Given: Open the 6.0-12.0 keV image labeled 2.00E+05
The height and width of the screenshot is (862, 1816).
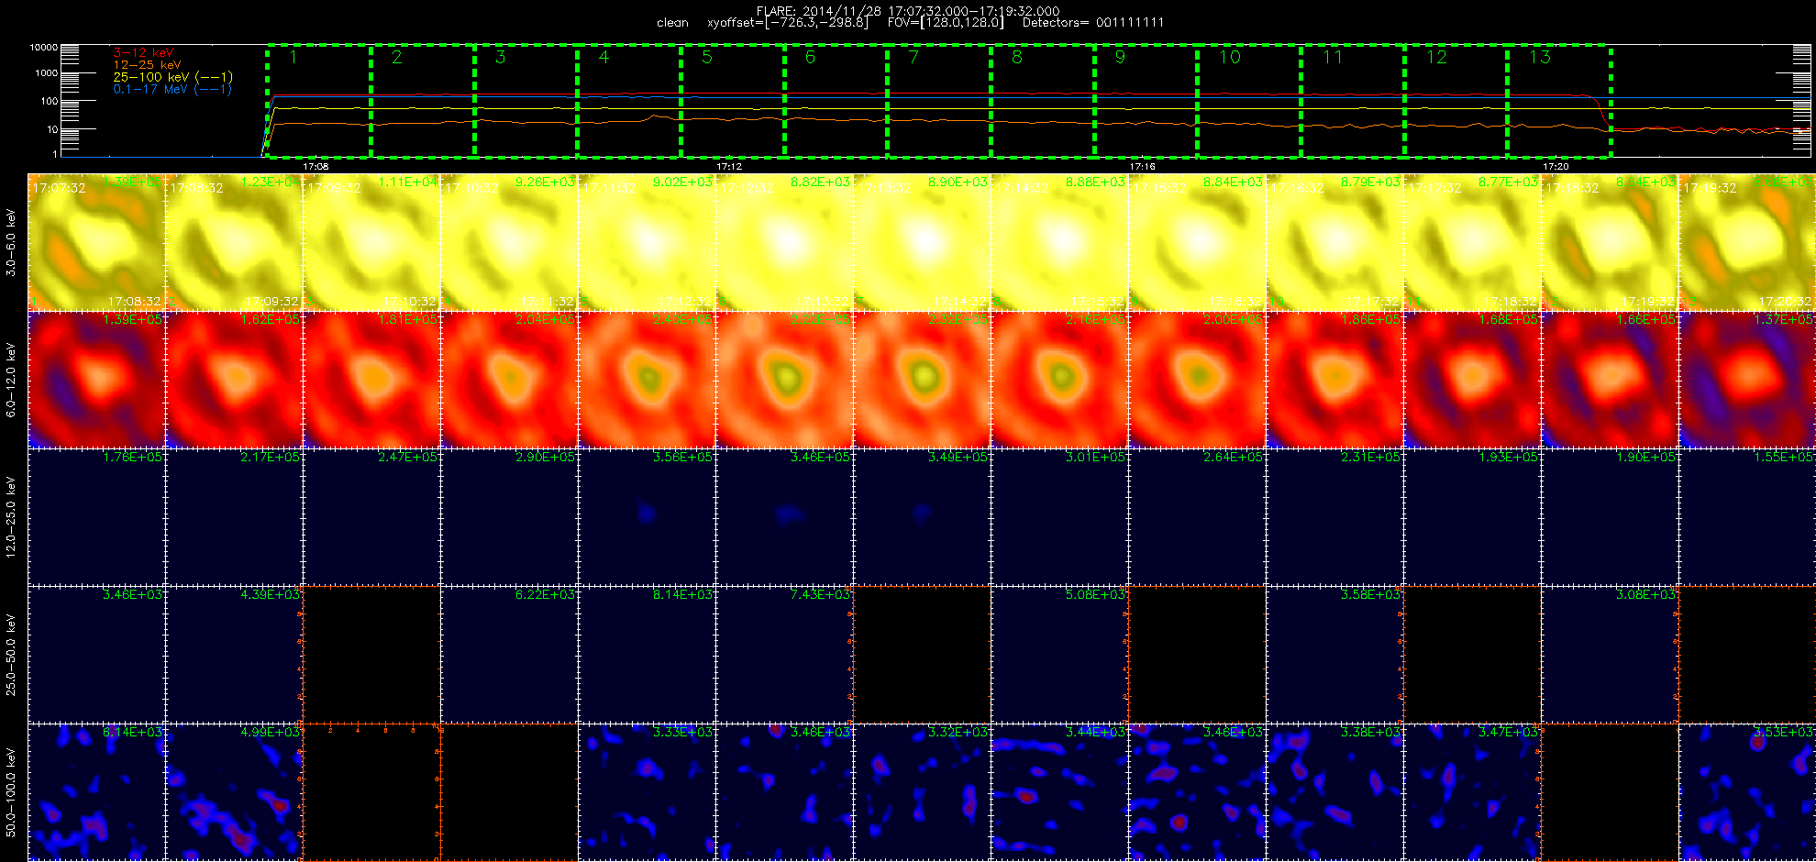Looking at the screenshot, I should (x=1197, y=380).
